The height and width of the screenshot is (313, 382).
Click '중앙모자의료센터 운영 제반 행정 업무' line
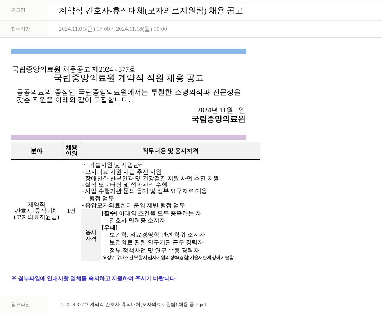(x=133, y=205)
